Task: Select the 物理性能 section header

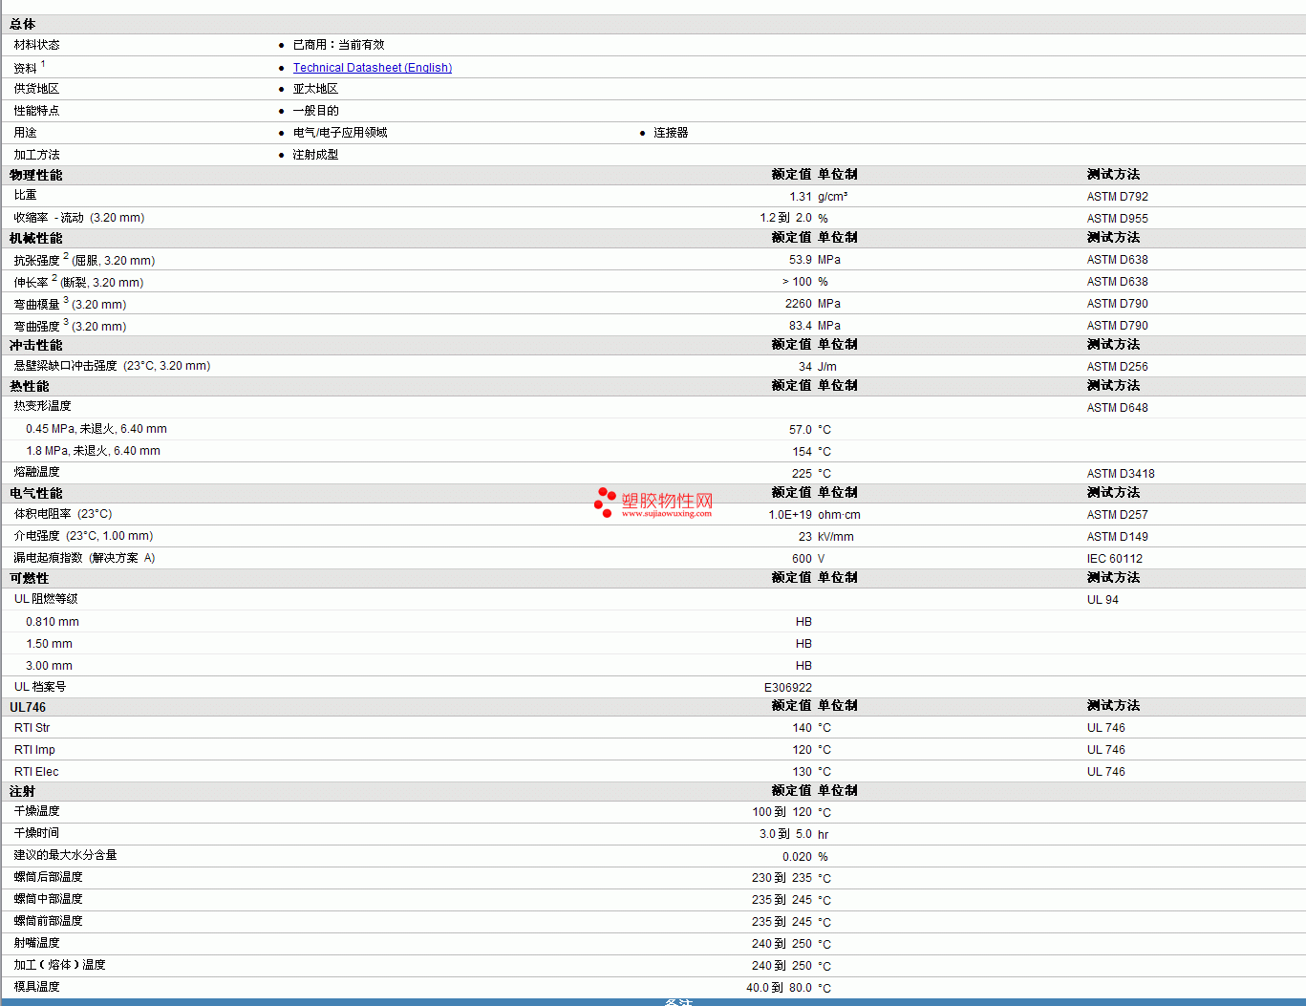Action: 36,175
